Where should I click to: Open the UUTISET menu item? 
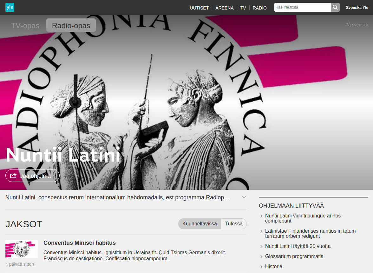point(199,8)
